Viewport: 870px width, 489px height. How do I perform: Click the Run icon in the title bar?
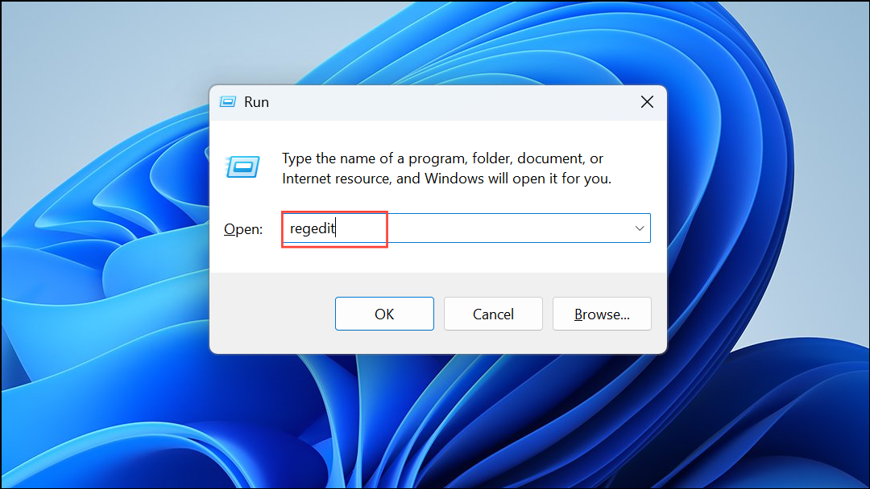(x=227, y=102)
